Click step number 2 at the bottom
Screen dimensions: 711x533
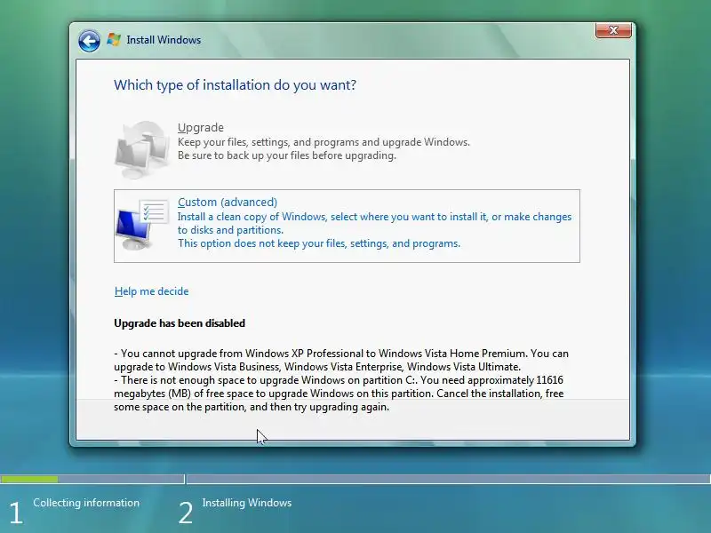tap(186, 513)
